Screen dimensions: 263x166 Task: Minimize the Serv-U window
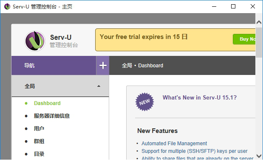click(214, 6)
